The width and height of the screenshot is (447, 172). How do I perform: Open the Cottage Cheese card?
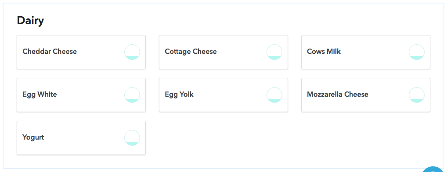(x=223, y=52)
